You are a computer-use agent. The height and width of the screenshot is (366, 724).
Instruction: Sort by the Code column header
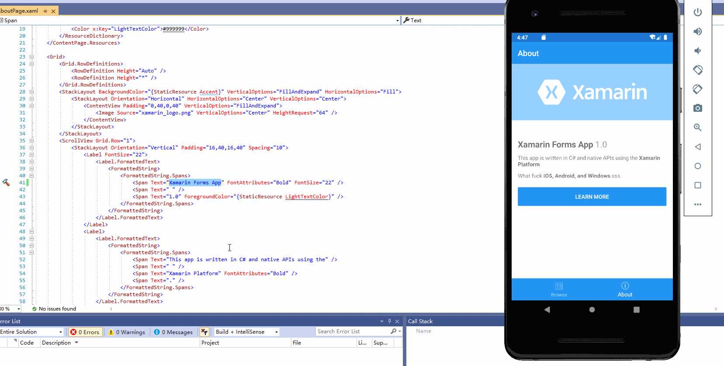tap(27, 343)
